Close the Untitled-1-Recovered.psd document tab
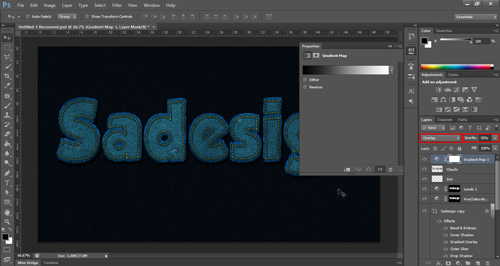Screen dimensions: 500x266 (x=154, y=27)
